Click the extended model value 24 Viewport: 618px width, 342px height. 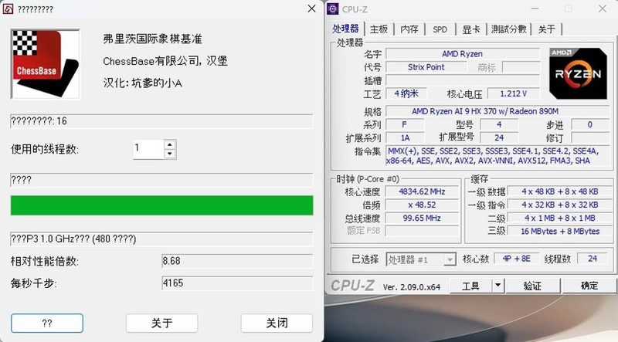(498, 137)
